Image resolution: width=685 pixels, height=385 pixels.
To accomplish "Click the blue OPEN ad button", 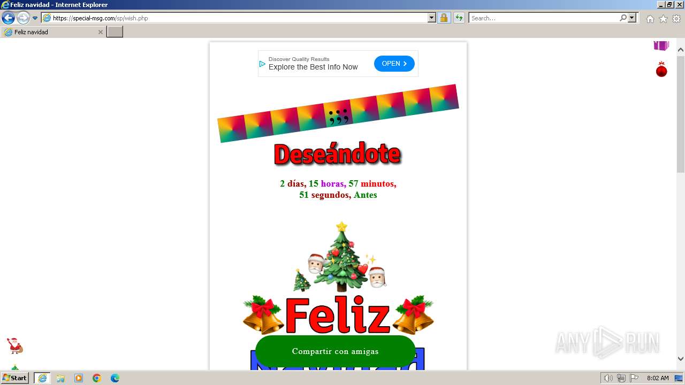I will pyautogui.click(x=394, y=64).
